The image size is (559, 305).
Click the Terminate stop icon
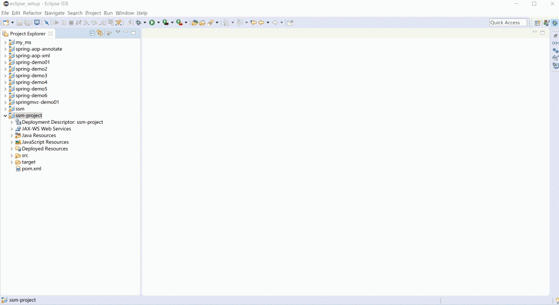pos(71,22)
